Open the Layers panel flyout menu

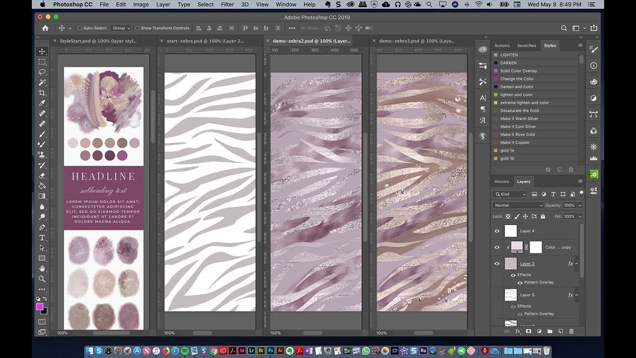(x=580, y=181)
